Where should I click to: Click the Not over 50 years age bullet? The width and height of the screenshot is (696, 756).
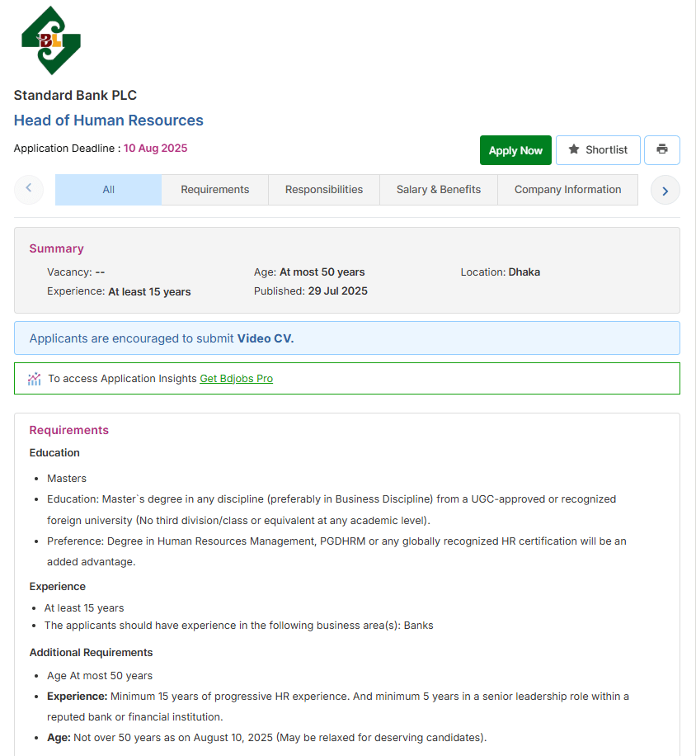pyautogui.click(x=267, y=738)
